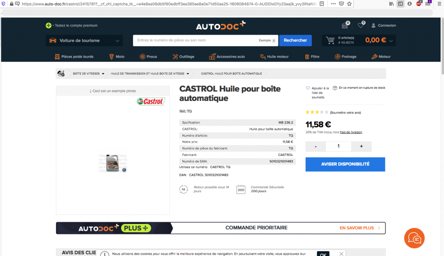The height and width of the screenshot is (256, 444).
Task: Click Testez le compte premium link
Action: coord(76,26)
